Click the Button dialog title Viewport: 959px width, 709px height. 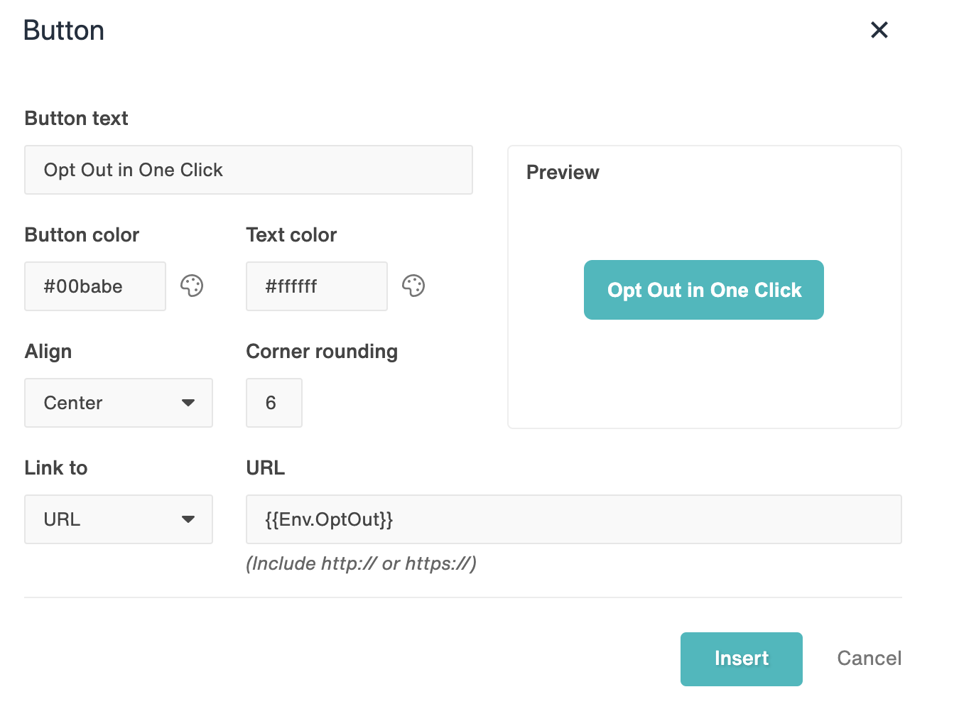tap(63, 30)
